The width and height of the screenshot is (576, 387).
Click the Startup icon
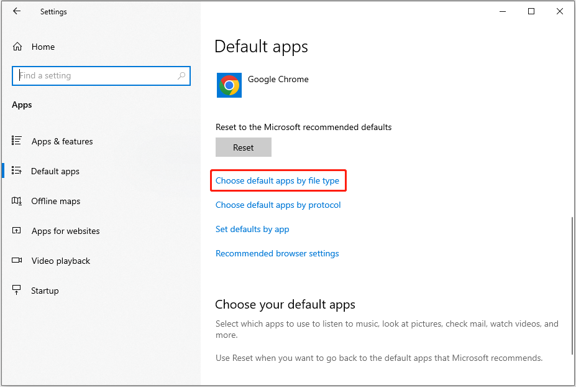(x=17, y=290)
